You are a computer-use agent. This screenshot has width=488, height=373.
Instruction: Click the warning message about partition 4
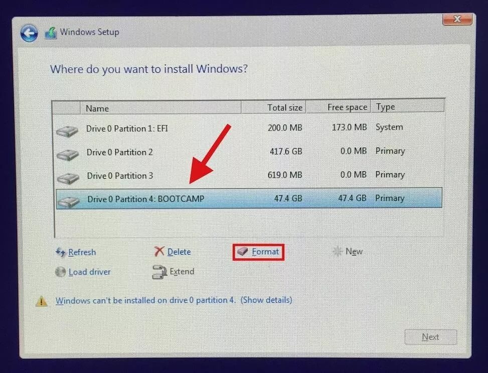145,300
